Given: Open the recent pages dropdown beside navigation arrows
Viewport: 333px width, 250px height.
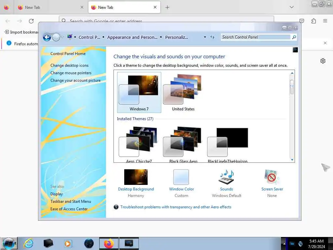Looking at the screenshot, I should click(x=62, y=37).
